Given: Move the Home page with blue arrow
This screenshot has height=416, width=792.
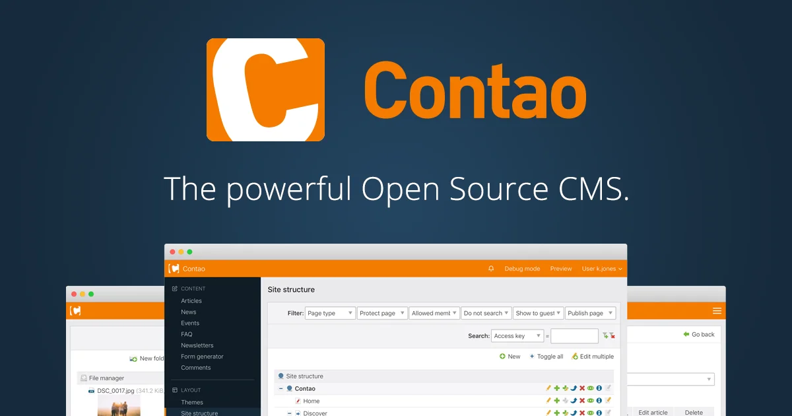Looking at the screenshot, I should [x=574, y=400].
